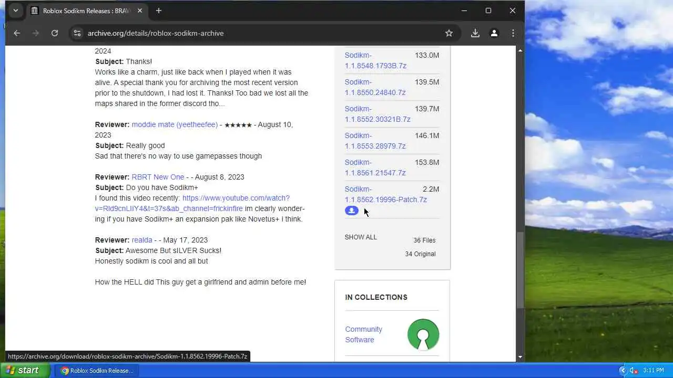Open the YouTube link in the review
Viewport: 673px width, 378px height.
(192, 203)
